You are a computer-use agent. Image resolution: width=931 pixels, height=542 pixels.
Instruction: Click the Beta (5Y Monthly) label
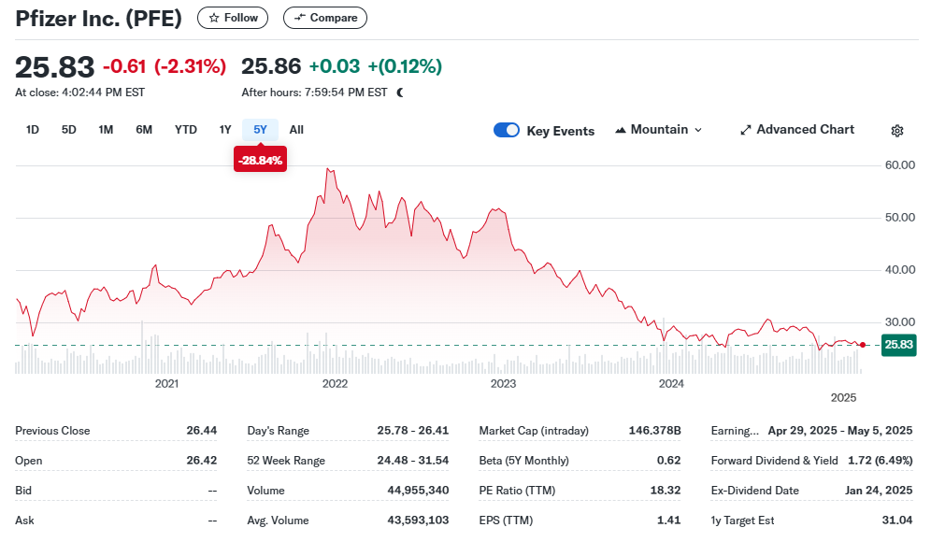(x=523, y=460)
